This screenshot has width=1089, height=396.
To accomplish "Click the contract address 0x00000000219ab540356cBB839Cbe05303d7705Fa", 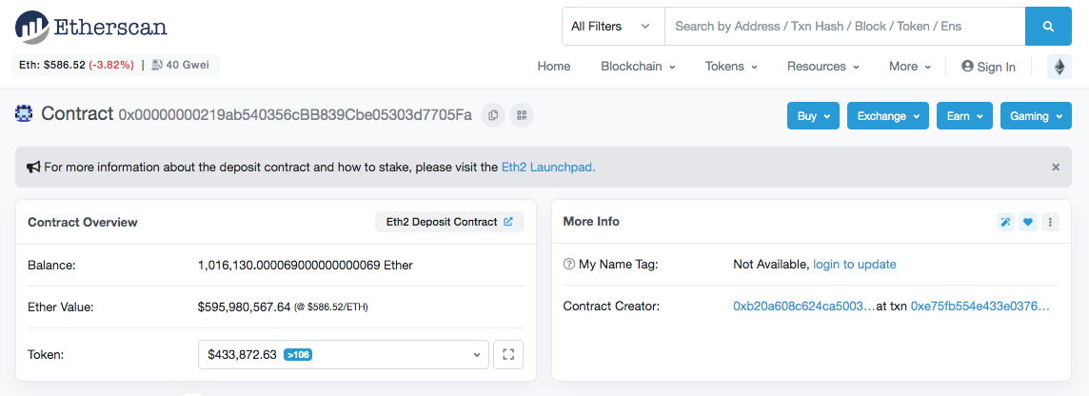I will pos(295,114).
